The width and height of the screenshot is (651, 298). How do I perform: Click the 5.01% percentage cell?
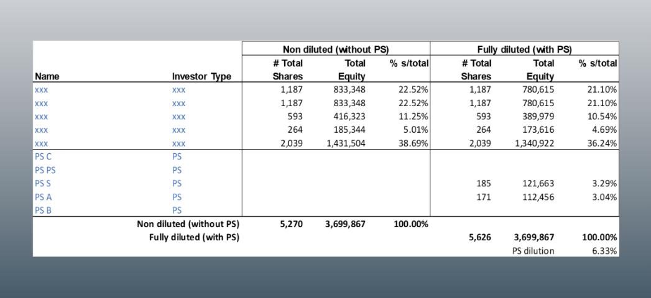point(416,130)
